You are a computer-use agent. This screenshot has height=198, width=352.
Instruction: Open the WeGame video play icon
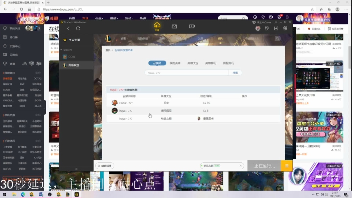(192, 26)
